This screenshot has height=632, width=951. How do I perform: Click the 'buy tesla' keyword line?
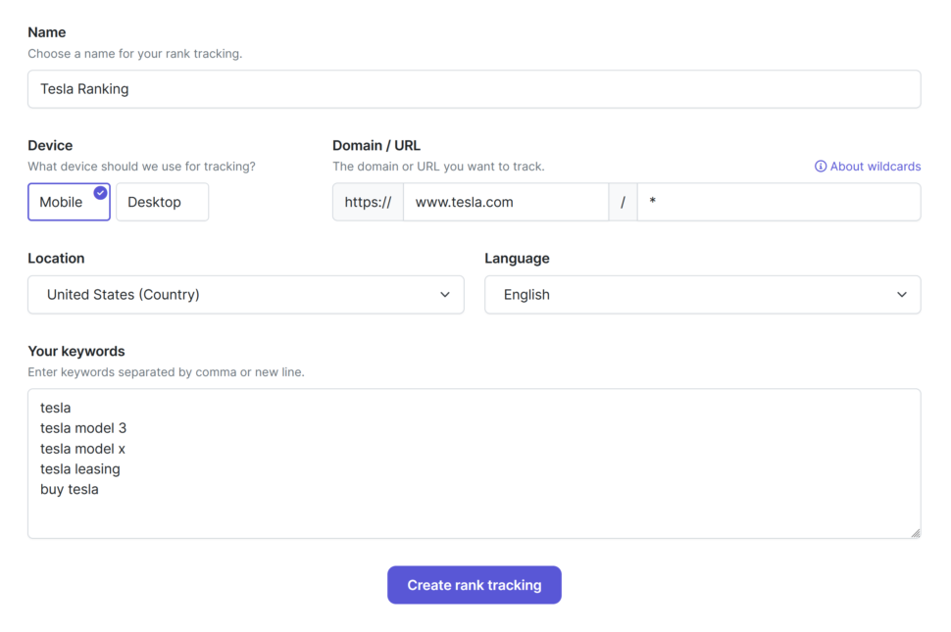(x=70, y=490)
